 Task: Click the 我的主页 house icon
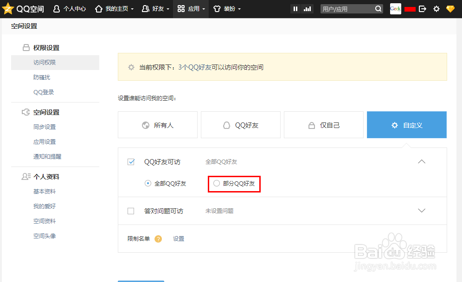pyautogui.click(x=99, y=9)
